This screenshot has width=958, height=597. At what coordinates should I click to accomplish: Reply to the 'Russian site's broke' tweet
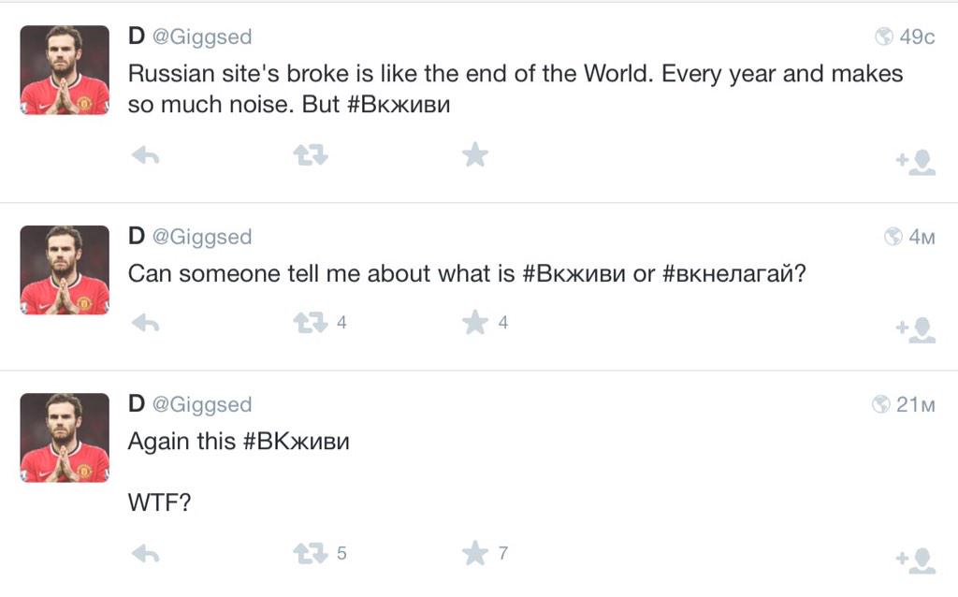(145, 156)
